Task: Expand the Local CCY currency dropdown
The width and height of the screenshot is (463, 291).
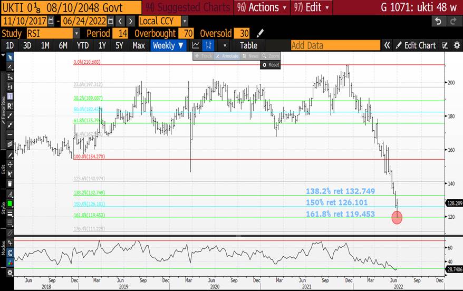Action: coord(185,21)
